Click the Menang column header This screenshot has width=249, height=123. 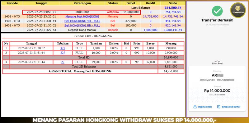pos(171,43)
